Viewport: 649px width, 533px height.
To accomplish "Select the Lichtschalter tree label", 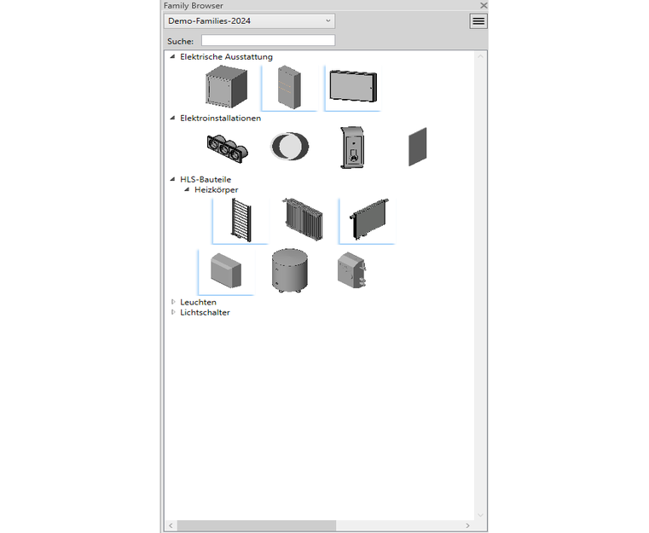I will 205,312.
